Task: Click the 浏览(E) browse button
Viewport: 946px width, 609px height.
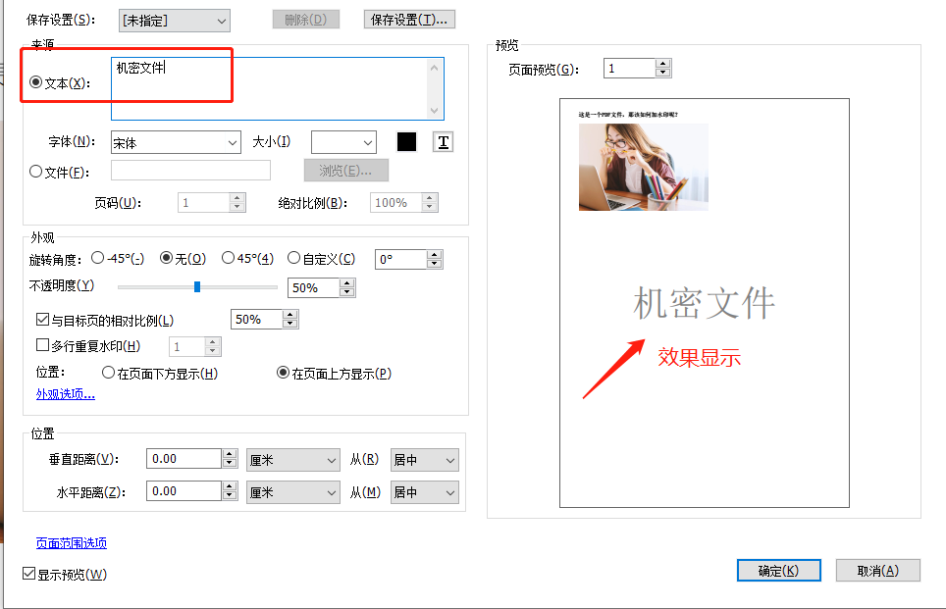Action: tap(345, 170)
